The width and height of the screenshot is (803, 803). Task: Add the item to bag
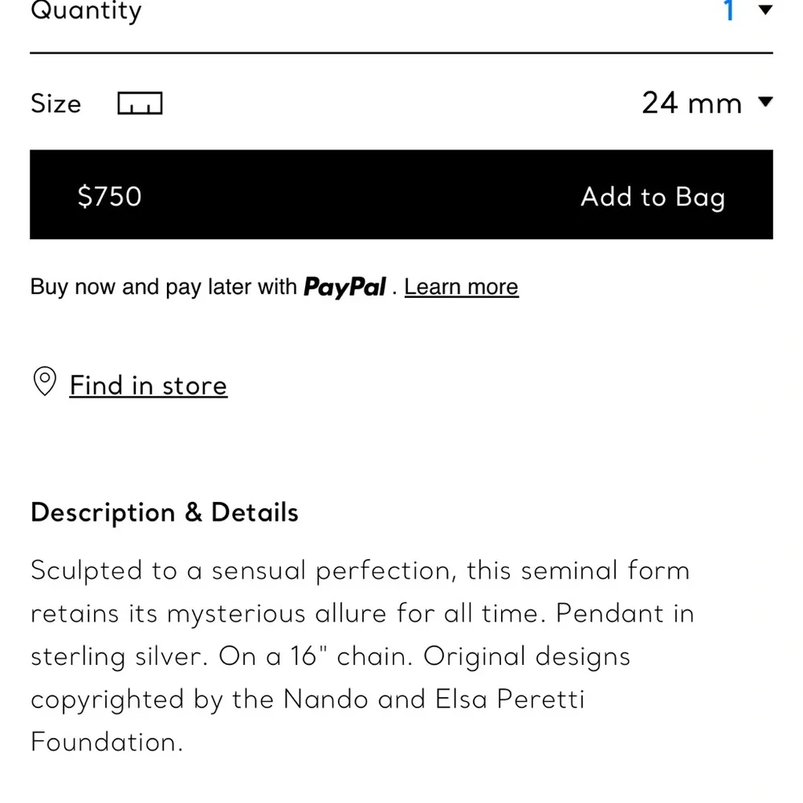coord(652,198)
